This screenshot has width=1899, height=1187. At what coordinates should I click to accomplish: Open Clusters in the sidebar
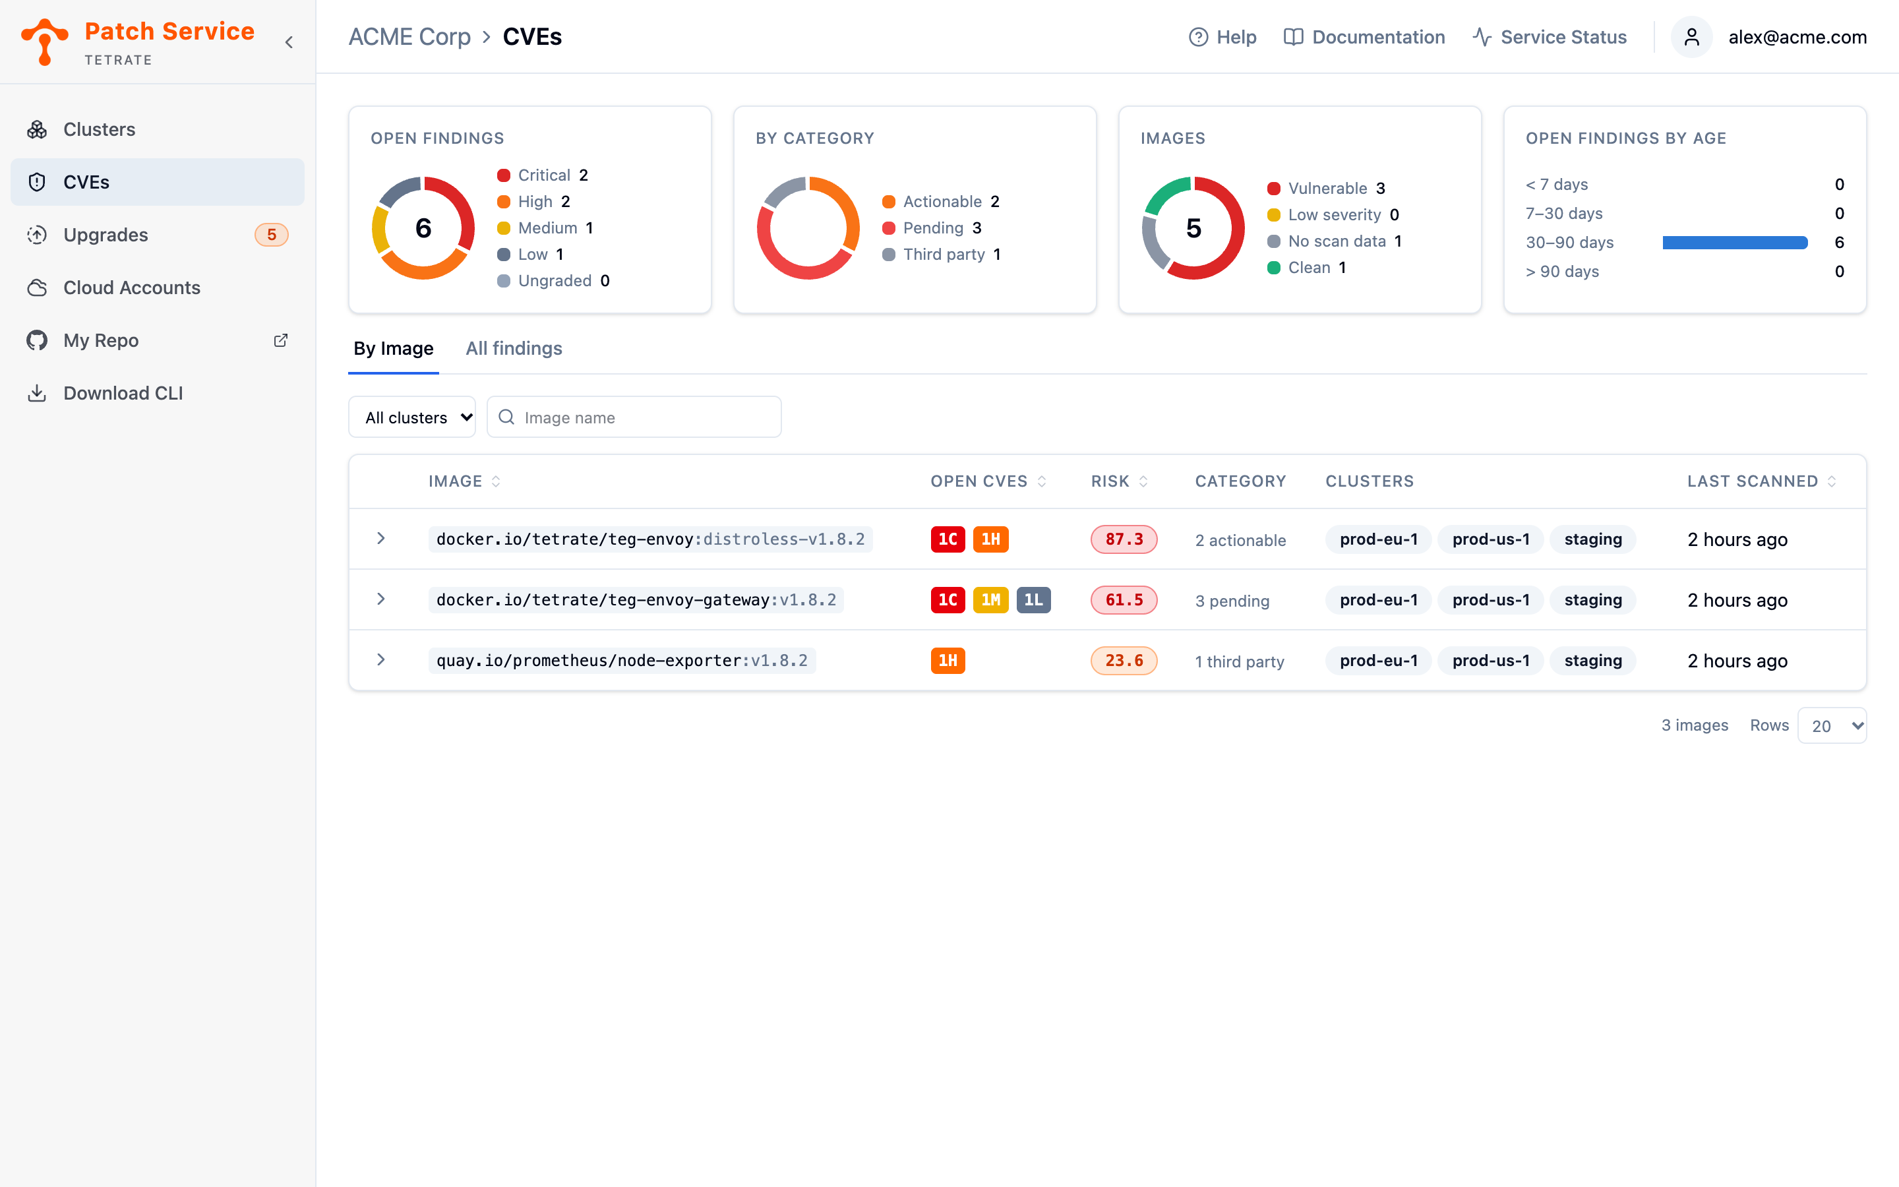[157, 129]
